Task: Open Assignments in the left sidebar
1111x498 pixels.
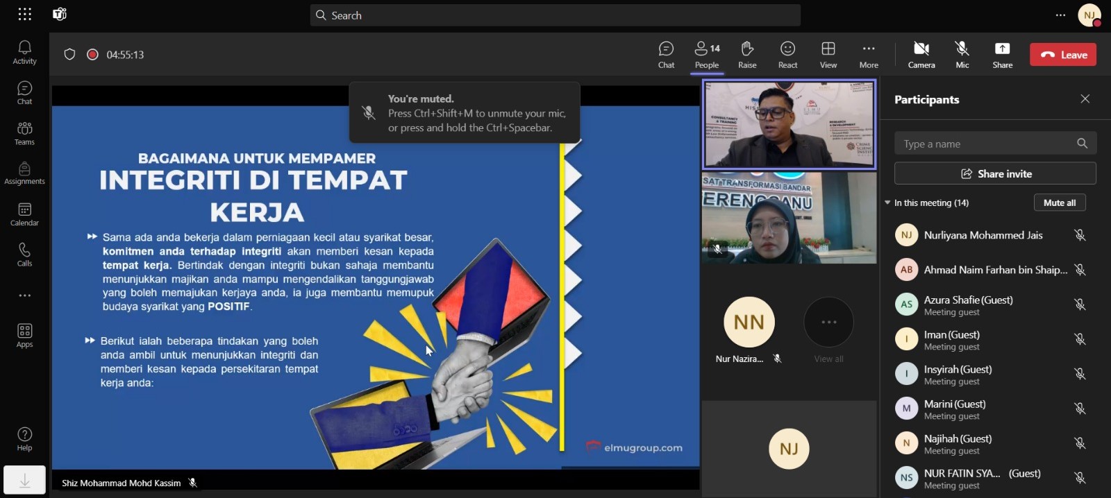Action: point(24,173)
